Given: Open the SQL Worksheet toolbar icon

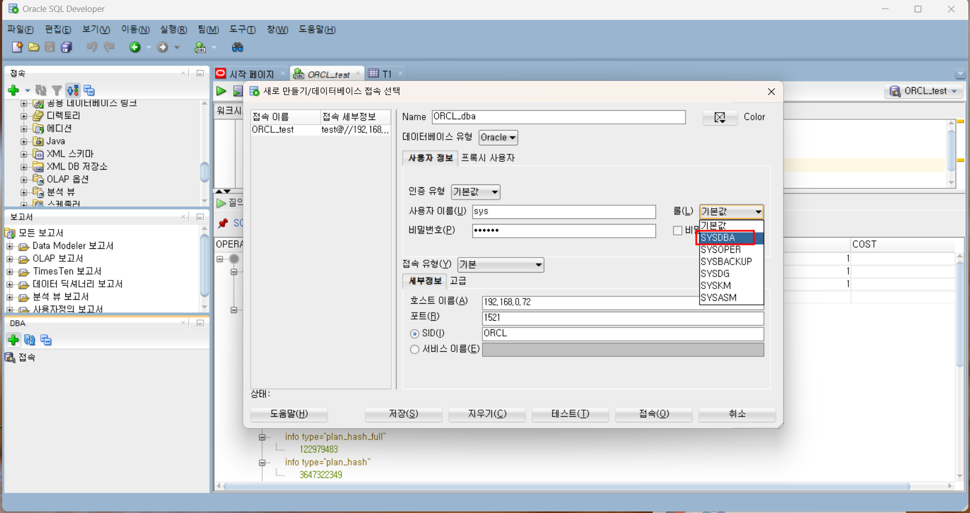Looking at the screenshot, I should [x=200, y=48].
